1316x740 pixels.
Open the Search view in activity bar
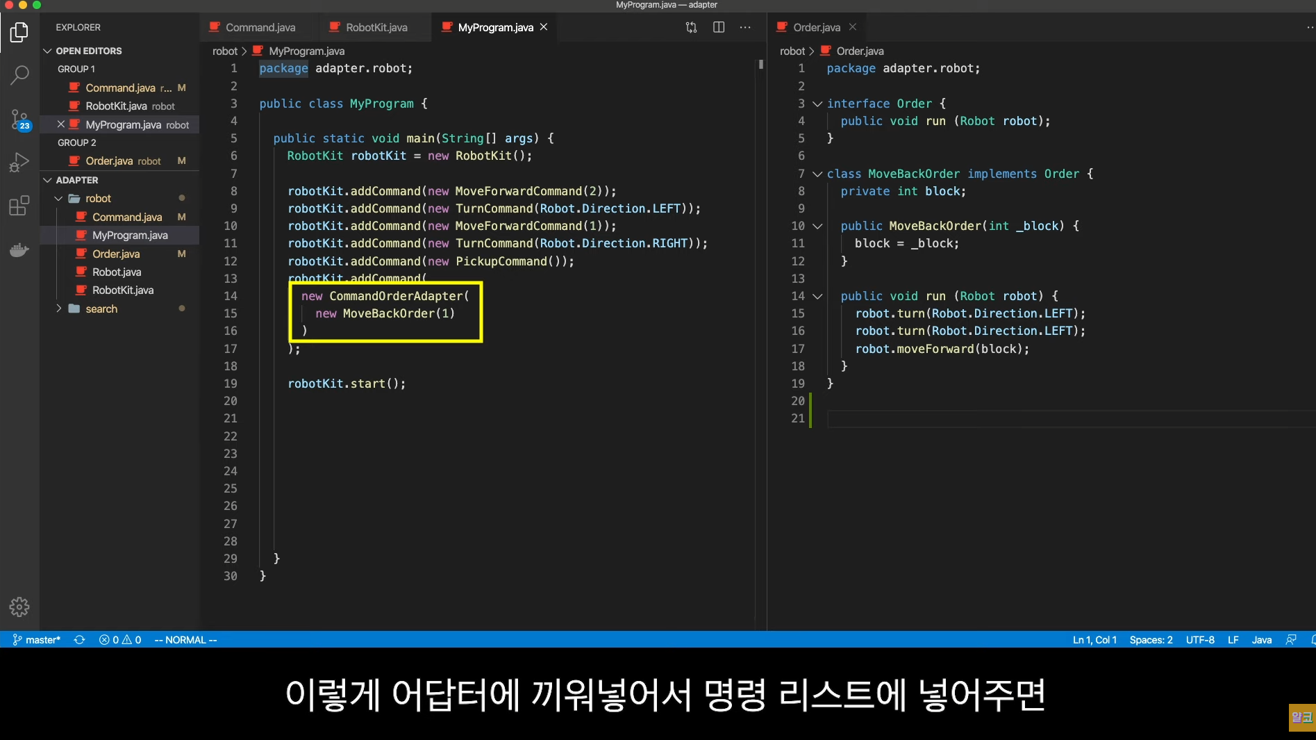[19, 75]
